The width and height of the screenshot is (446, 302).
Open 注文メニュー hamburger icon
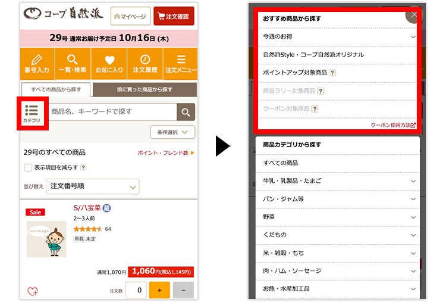click(x=180, y=64)
